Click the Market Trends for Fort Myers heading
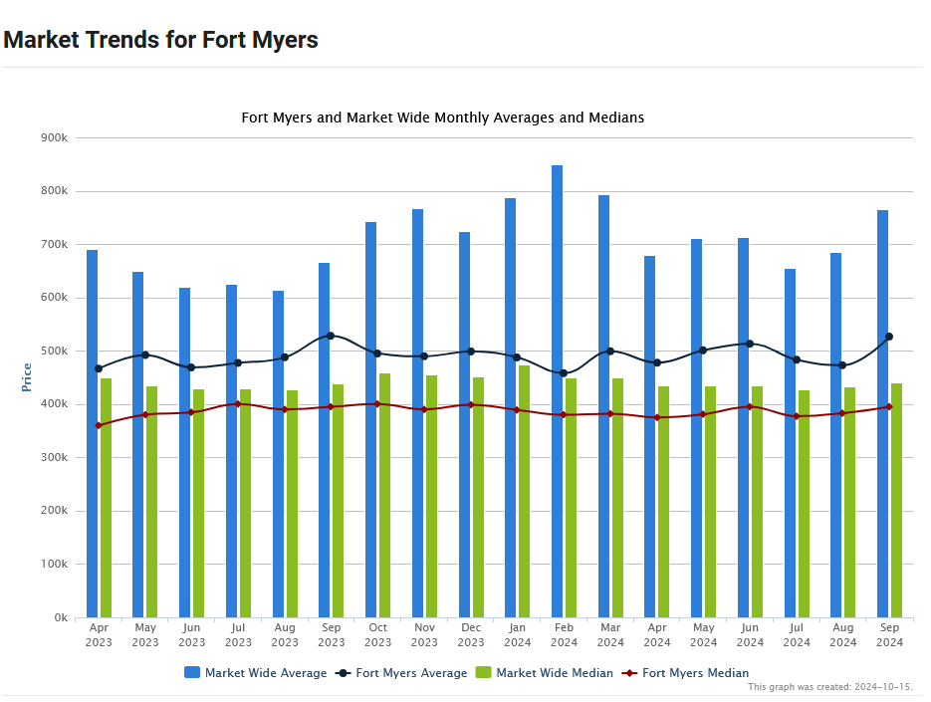The height and width of the screenshot is (702, 931). 160,40
